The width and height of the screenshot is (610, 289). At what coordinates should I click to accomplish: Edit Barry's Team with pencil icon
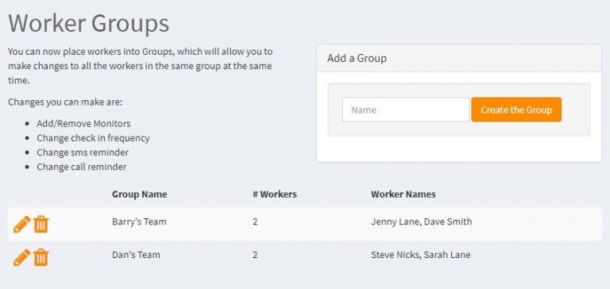click(21, 225)
